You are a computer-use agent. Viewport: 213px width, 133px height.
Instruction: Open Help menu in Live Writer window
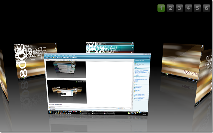74,55
